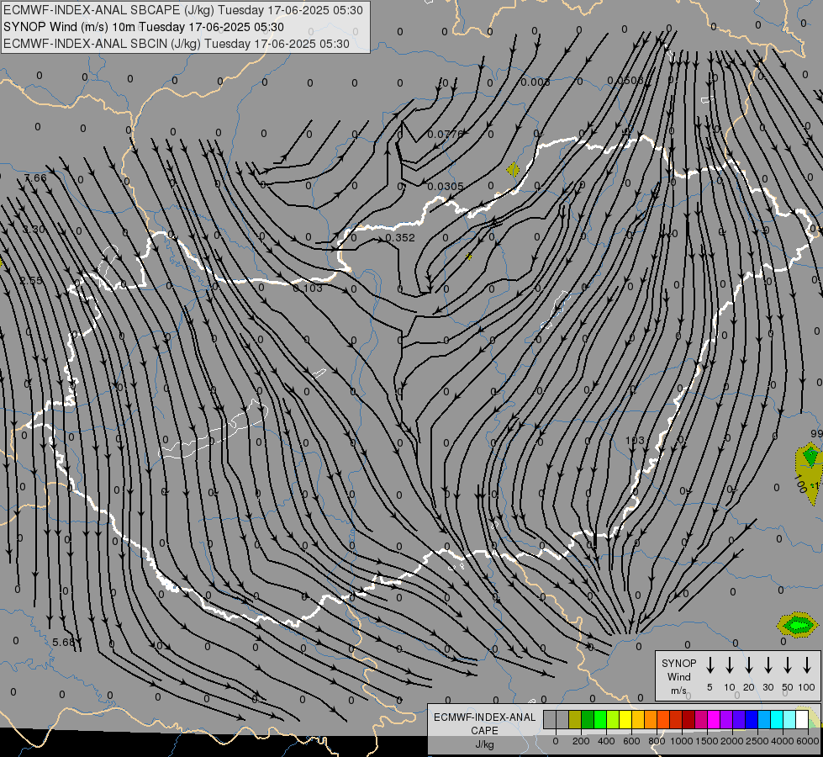Click the 7.66 value on the map

pyautogui.click(x=35, y=178)
